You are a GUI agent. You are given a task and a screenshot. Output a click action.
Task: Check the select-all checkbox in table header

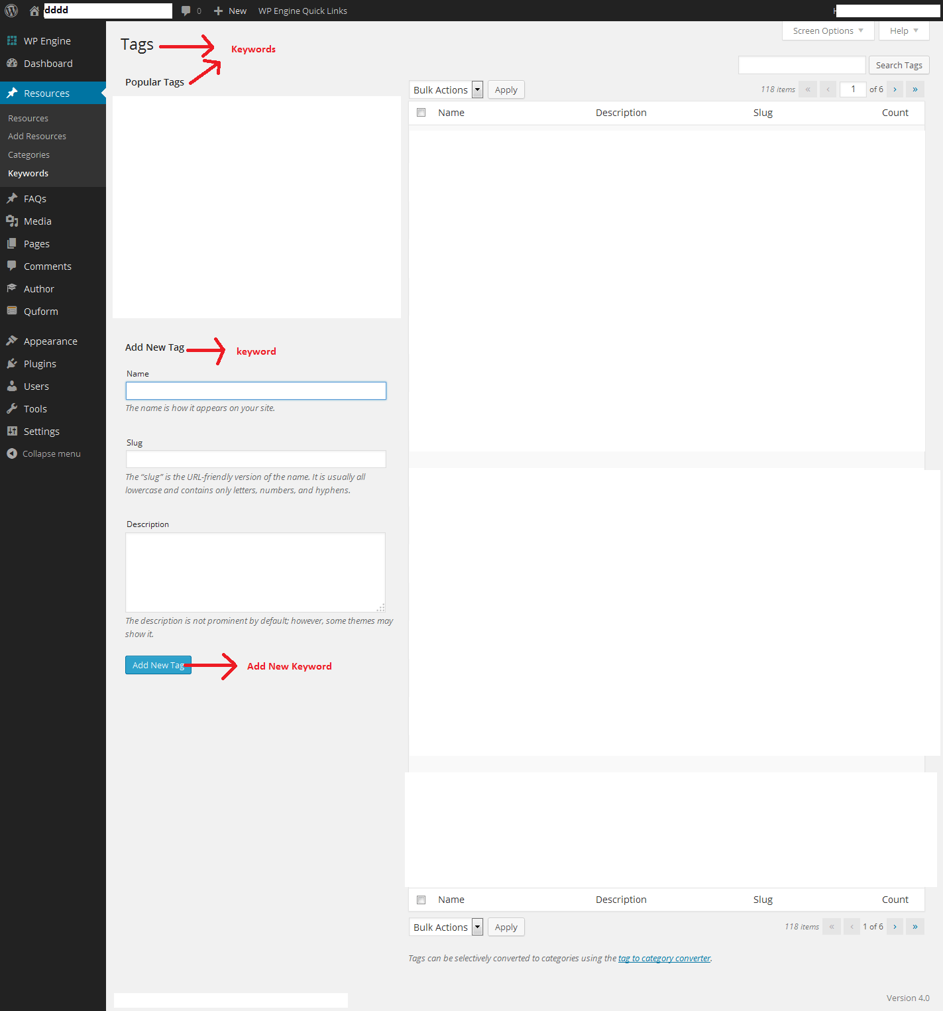click(x=421, y=113)
